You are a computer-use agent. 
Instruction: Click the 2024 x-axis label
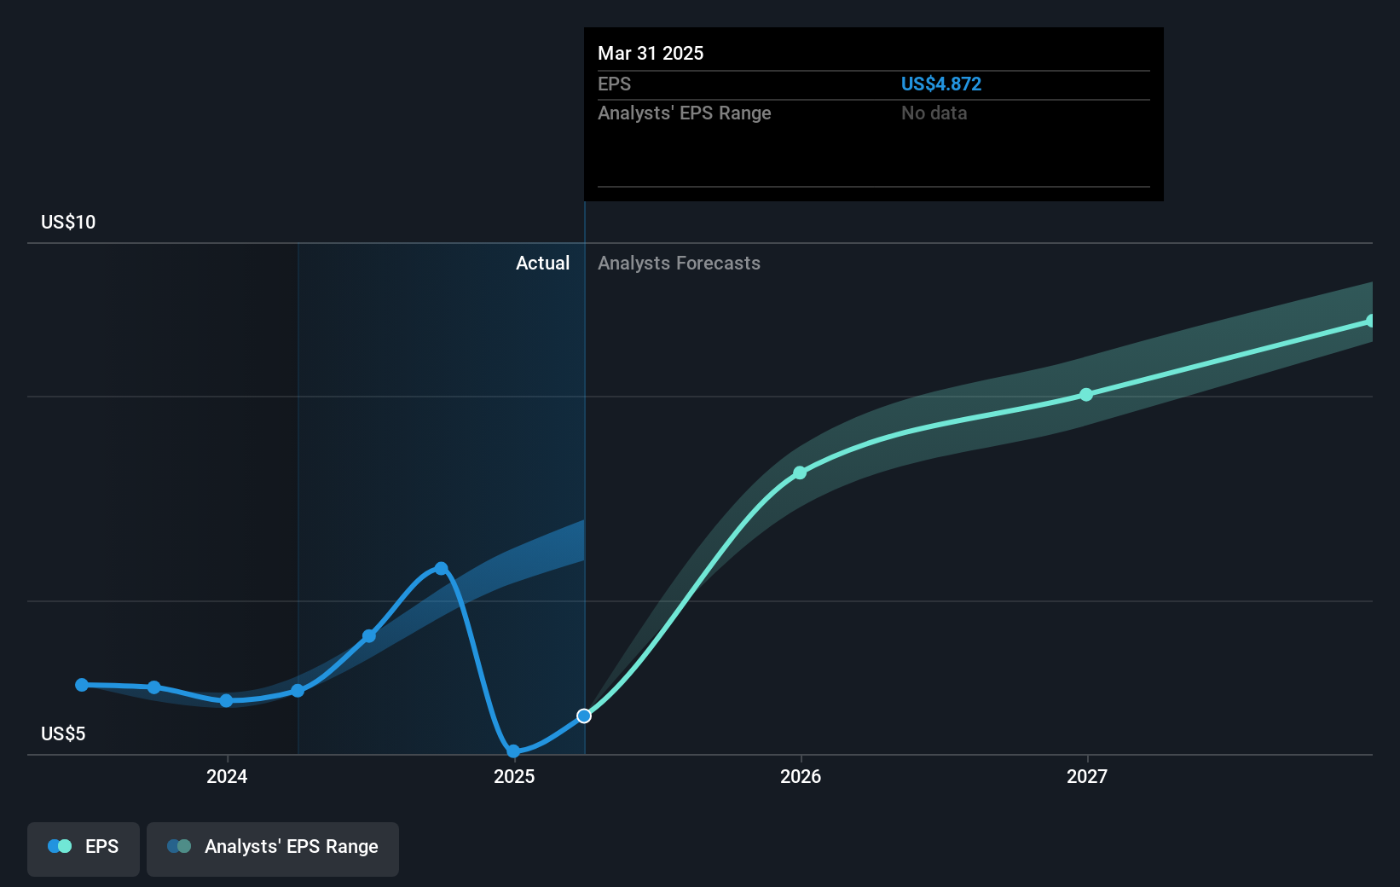(x=227, y=776)
